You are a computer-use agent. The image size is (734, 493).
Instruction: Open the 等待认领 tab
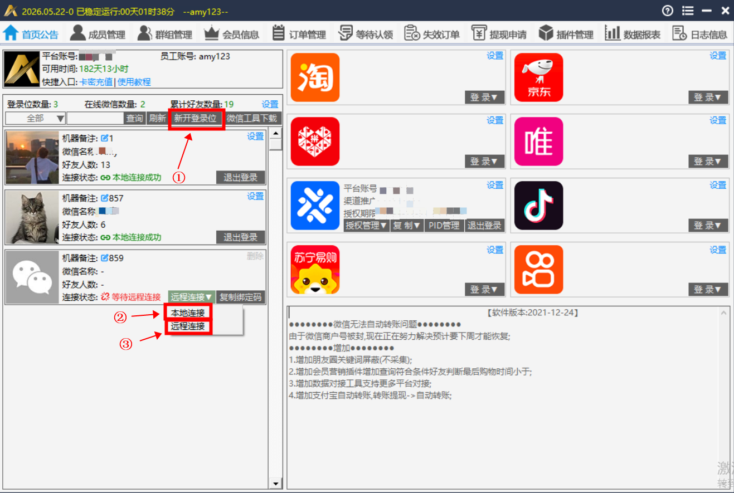pyautogui.click(x=366, y=33)
